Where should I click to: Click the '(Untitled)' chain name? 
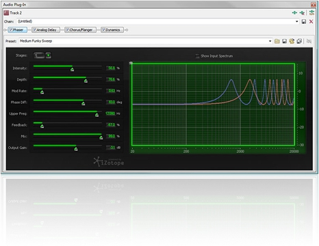pyautogui.click(x=25, y=21)
